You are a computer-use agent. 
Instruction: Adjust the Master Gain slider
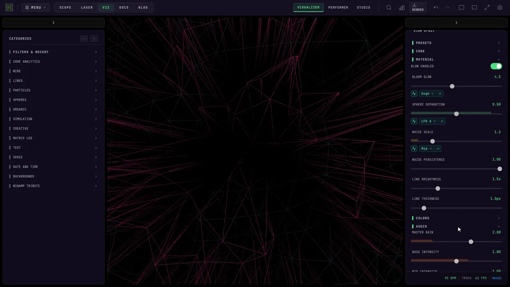click(x=456, y=242)
